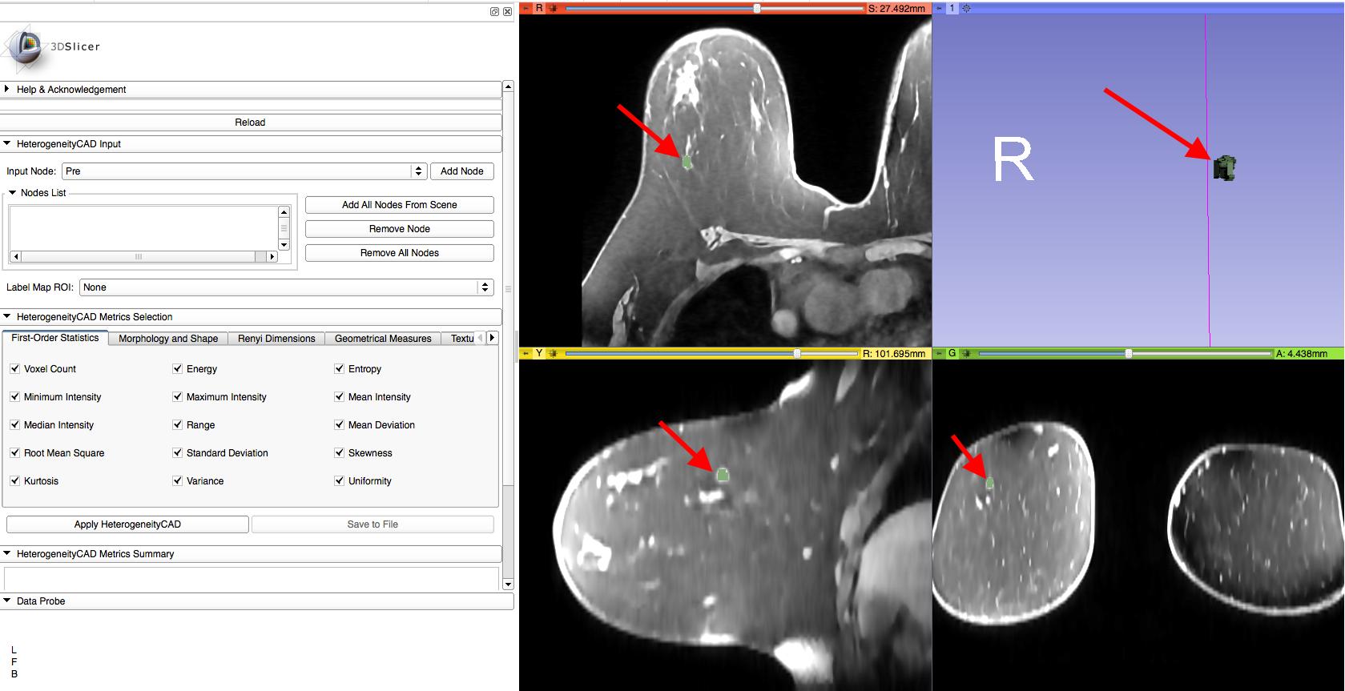
Task: Click the yellow slice view pin icon
Action: pyautogui.click(x=526, y=353)
